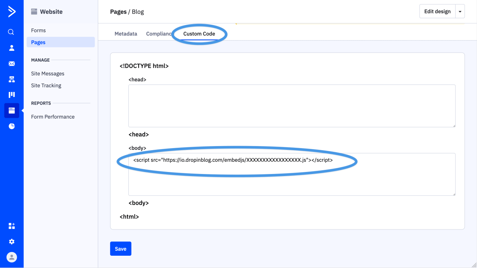
Task: Click the Edit design button
Action: pos(437,12)
